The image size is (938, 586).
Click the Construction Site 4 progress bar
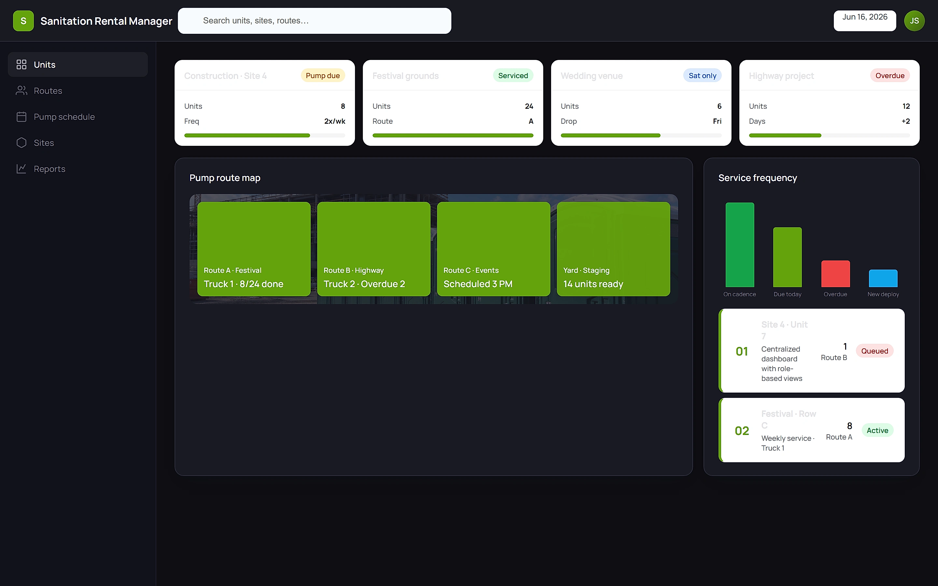pyautogui.click(x=265, y=136)
